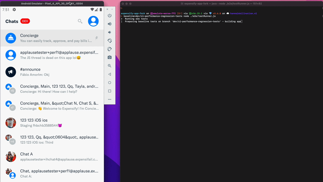The width and height of the screenshot is (323, 182).
Task: Click the Android Emulator window title bar
Action: tap(52, 4)
